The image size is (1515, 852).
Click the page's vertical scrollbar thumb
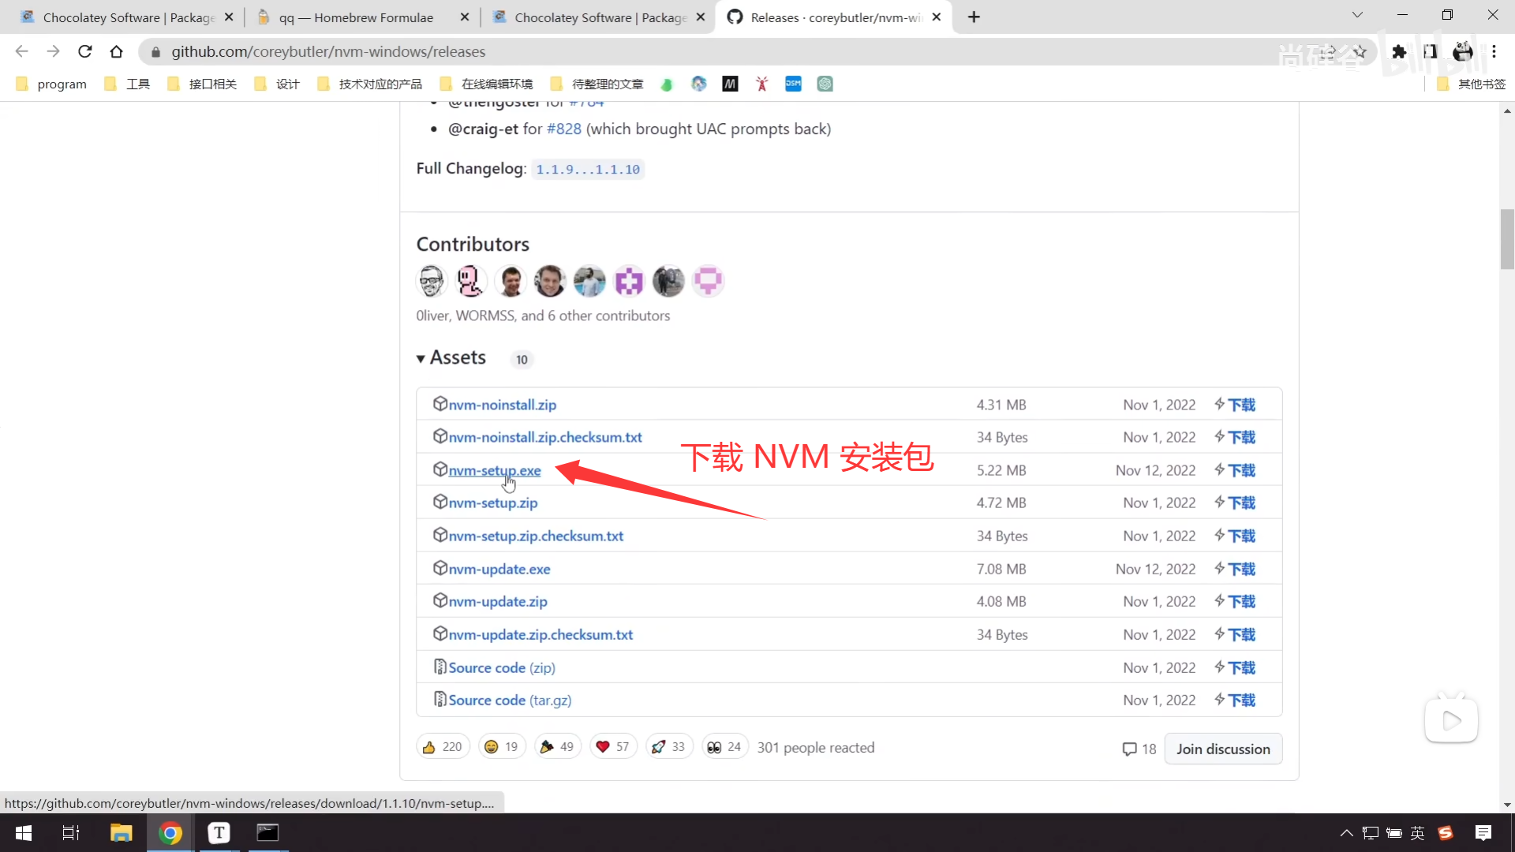[1507, 239]
